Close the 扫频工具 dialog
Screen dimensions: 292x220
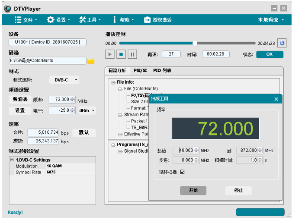(x=276, y=99)
